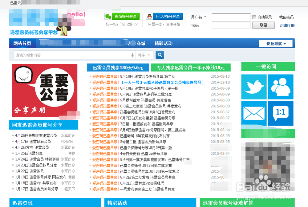Screen dimensions: 308x207
Task: Open post 迅雷会员账号,8月3日第二批发布
Action: [146, 166]
